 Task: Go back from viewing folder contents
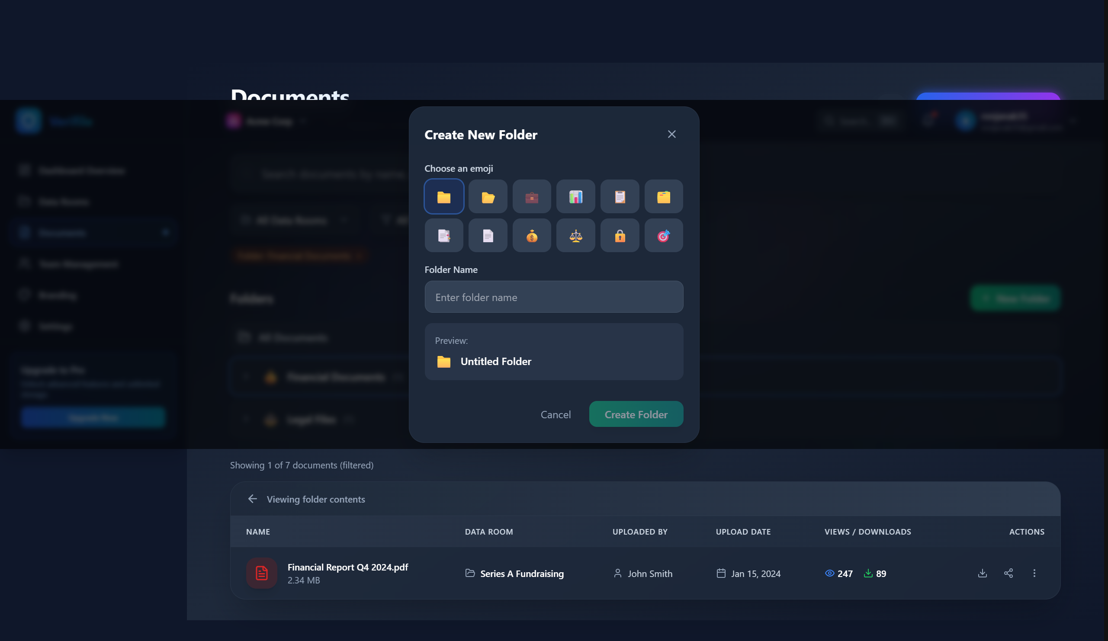point(252,499)
